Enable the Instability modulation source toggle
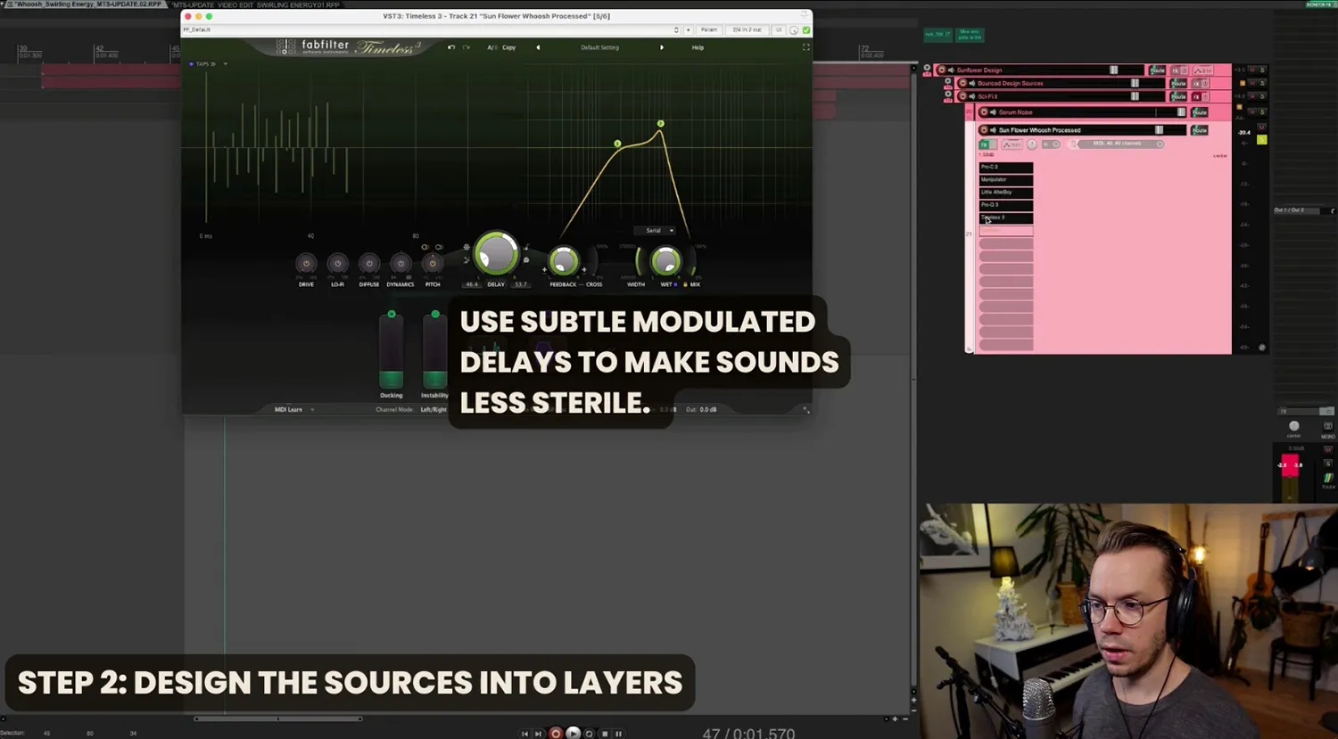1338x739 pixels. click(x=434, y=314)
